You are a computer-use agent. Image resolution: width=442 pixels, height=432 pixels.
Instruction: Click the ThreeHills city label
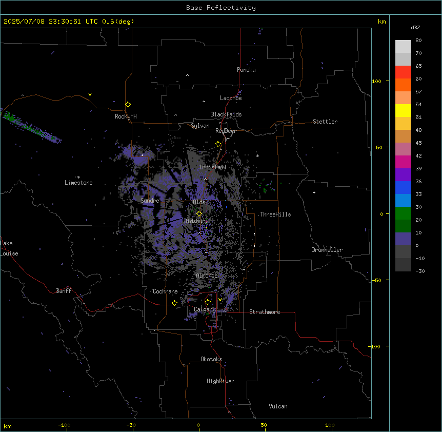point(275,214)
